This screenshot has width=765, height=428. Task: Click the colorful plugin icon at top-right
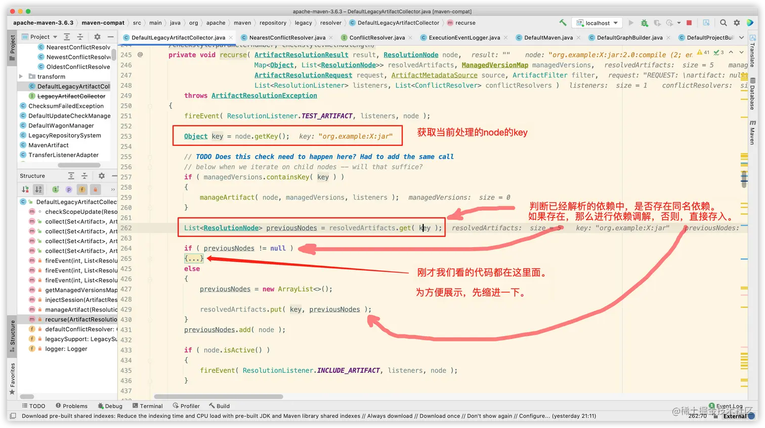coord(750,23)
